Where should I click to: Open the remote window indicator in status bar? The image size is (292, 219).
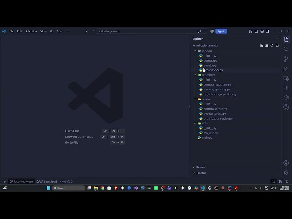pyautogui.click(x=5, y=182)
